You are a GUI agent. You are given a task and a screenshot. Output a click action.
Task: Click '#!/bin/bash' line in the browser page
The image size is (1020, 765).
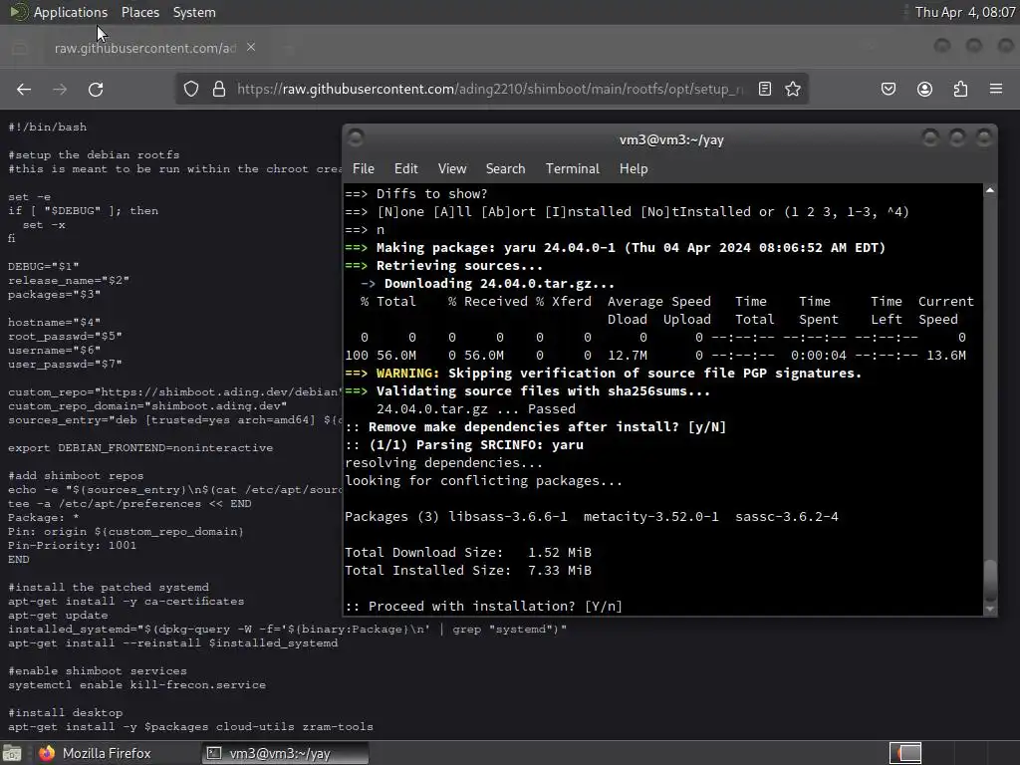point(48,127)
